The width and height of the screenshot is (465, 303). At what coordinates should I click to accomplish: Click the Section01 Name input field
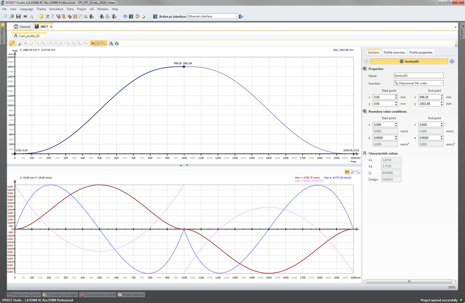click(x=418, y=76)
